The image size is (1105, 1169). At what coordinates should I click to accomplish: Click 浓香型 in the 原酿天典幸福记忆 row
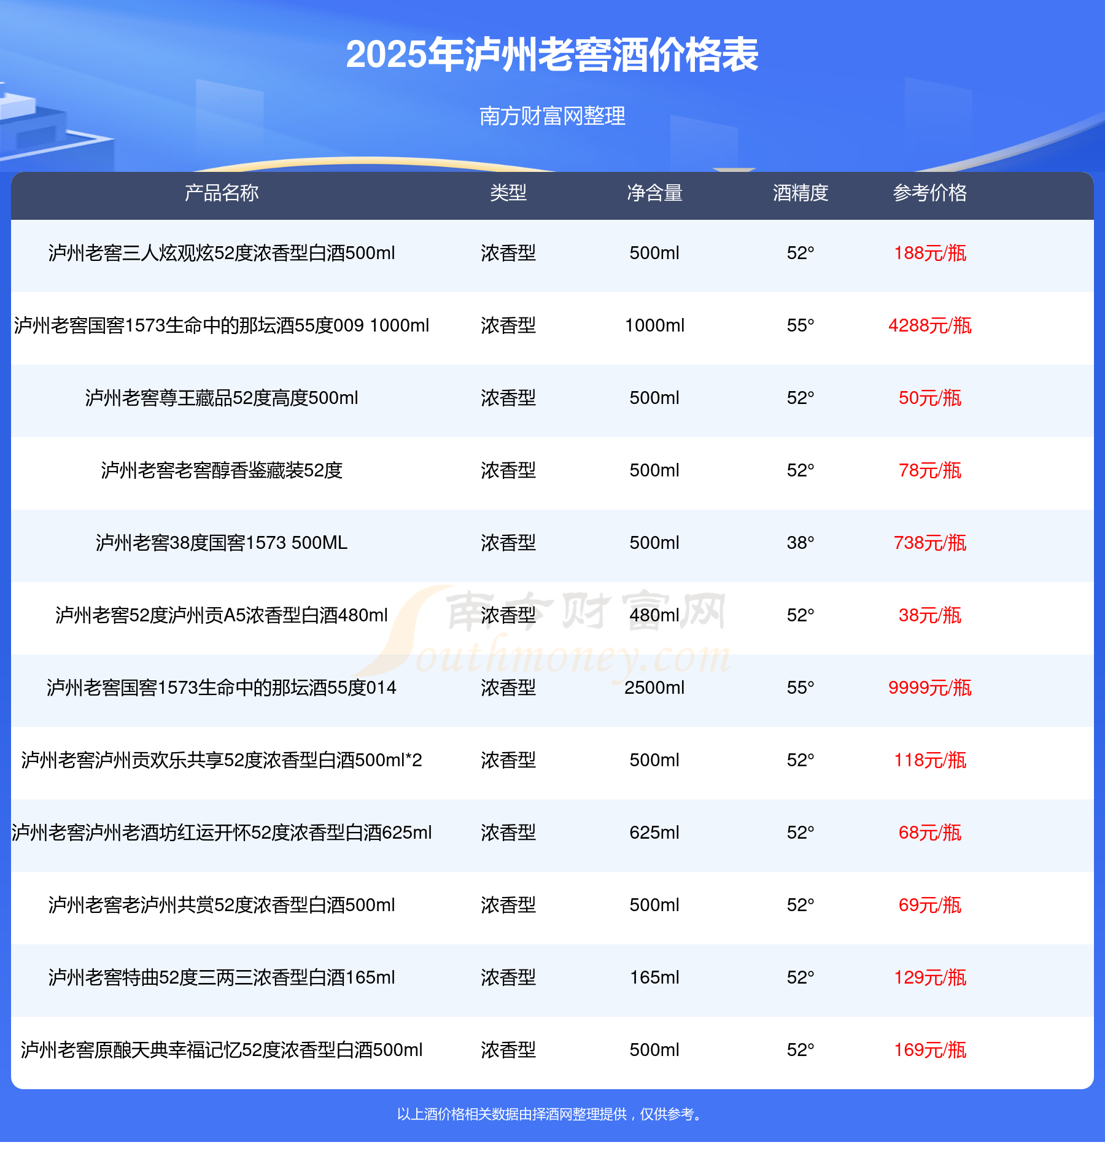point(508,1050)
